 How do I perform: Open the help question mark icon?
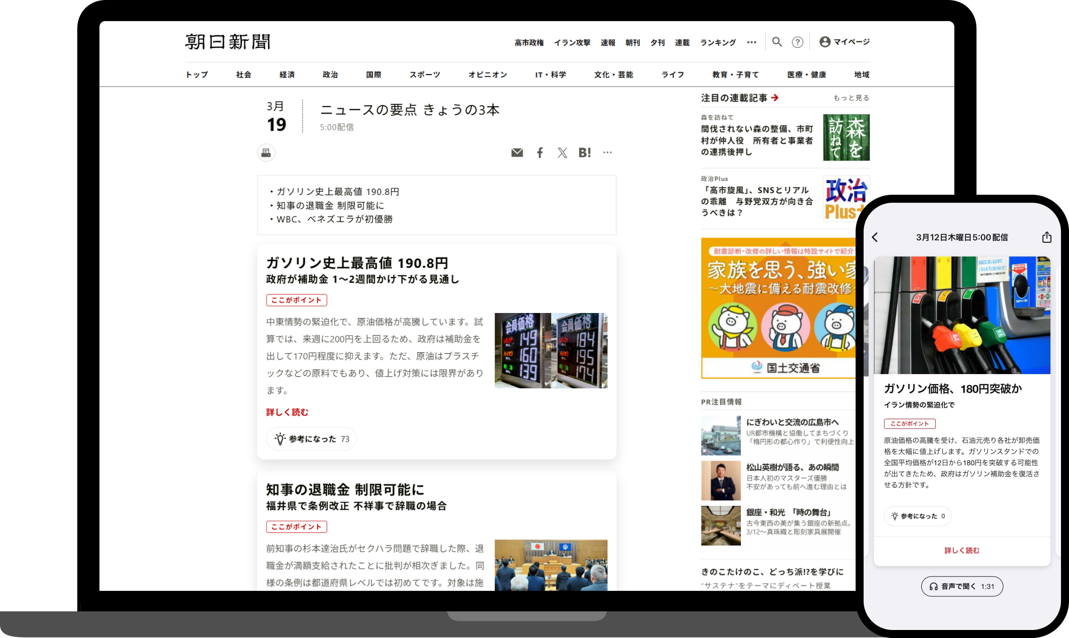click(x=797, y=42)
